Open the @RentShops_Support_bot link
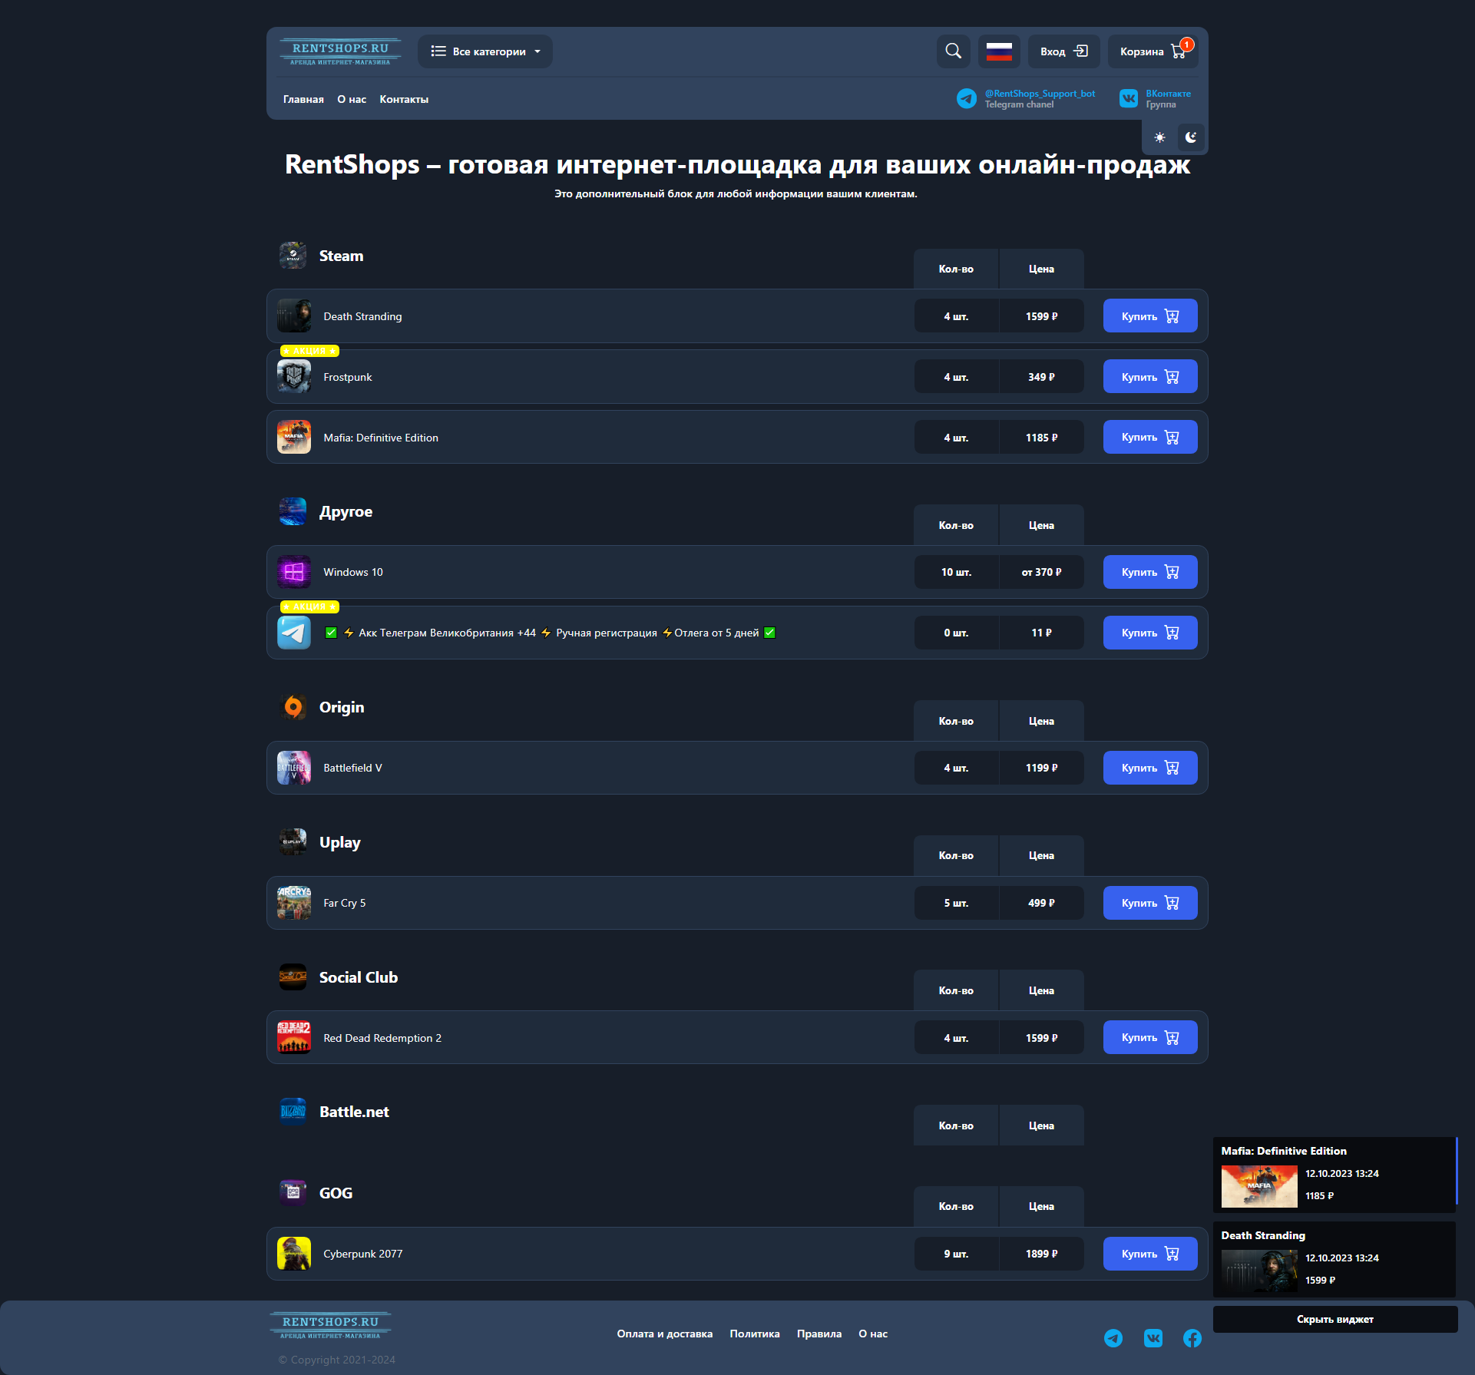Screen dimensions: 1475x1375 tap(1040, 94)
